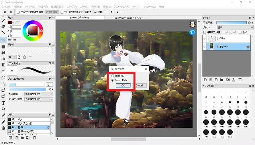Open the フィルタ(R) menu
Image resolution: width=255 pixels, height=145 pixels.
coord(43,7)
